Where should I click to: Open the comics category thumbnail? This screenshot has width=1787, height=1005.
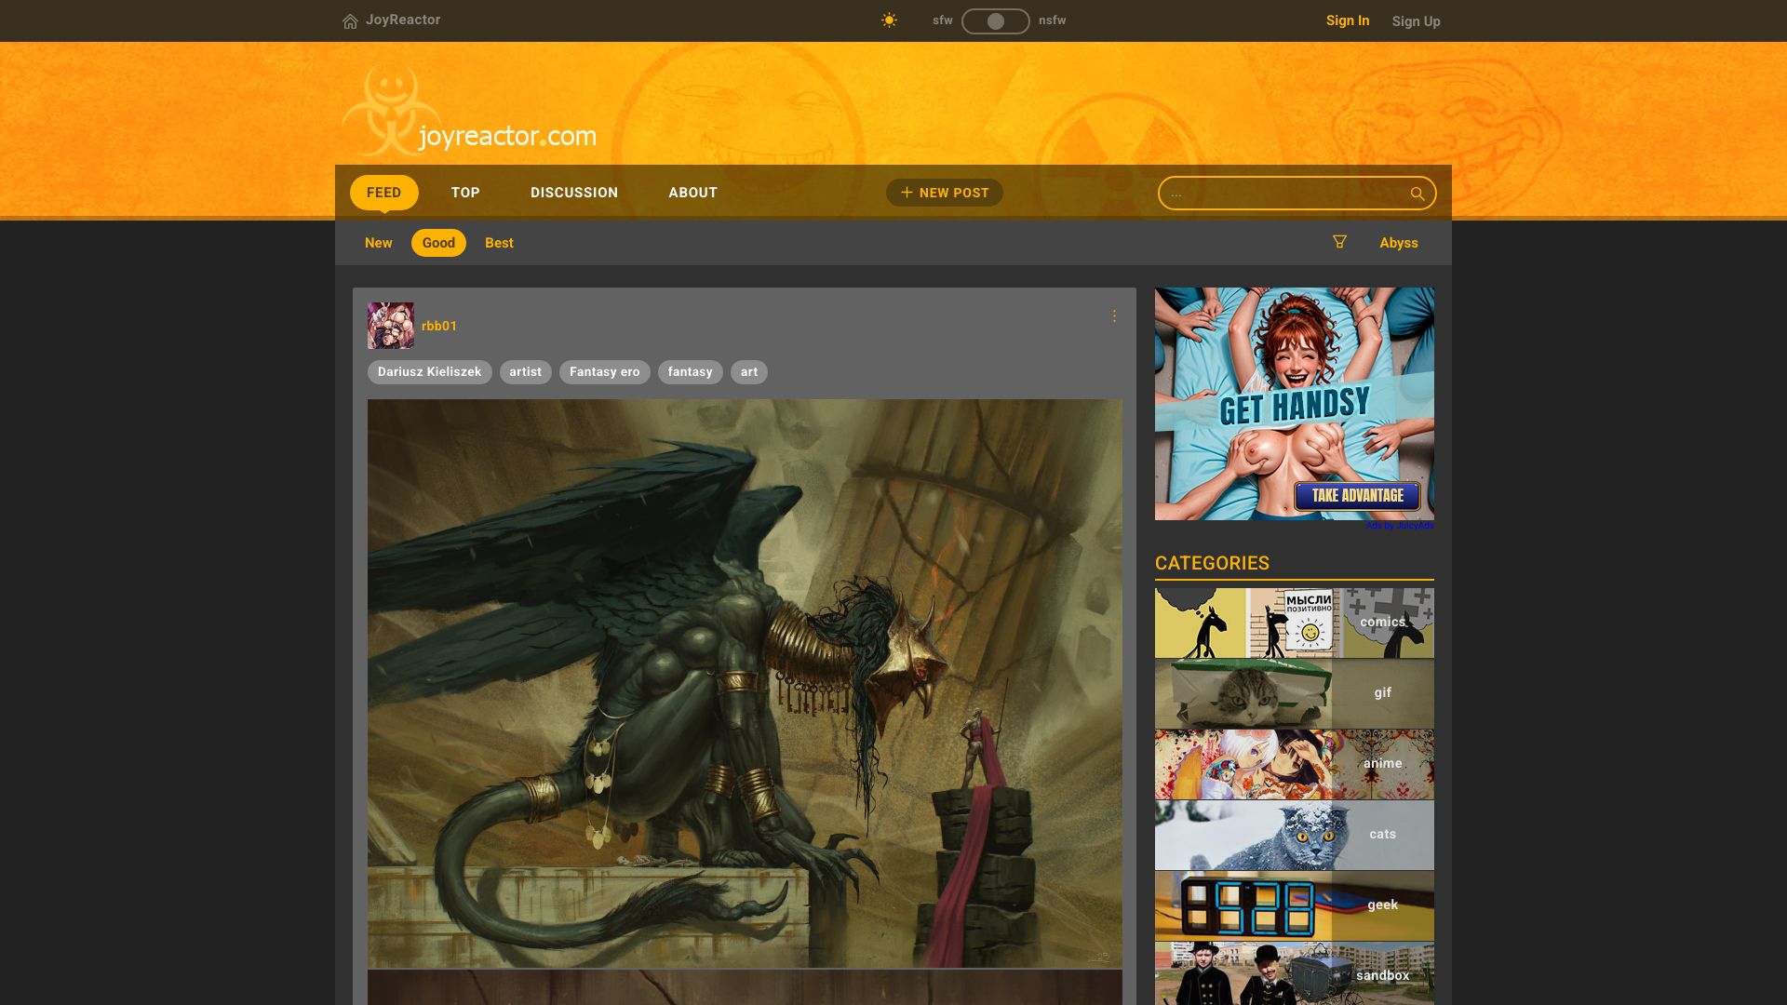pyautogui.click(x=1294, y=623)
